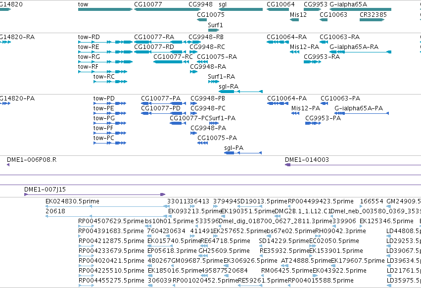The height and width of the screenshot is (288, 421).
Task: Select transcript tow-RG
Action: coord(105,62)
